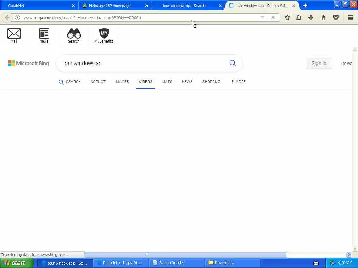Stop the page loading with the X button
The height and width of the screenshot is (268, 358).
(273, 17)
